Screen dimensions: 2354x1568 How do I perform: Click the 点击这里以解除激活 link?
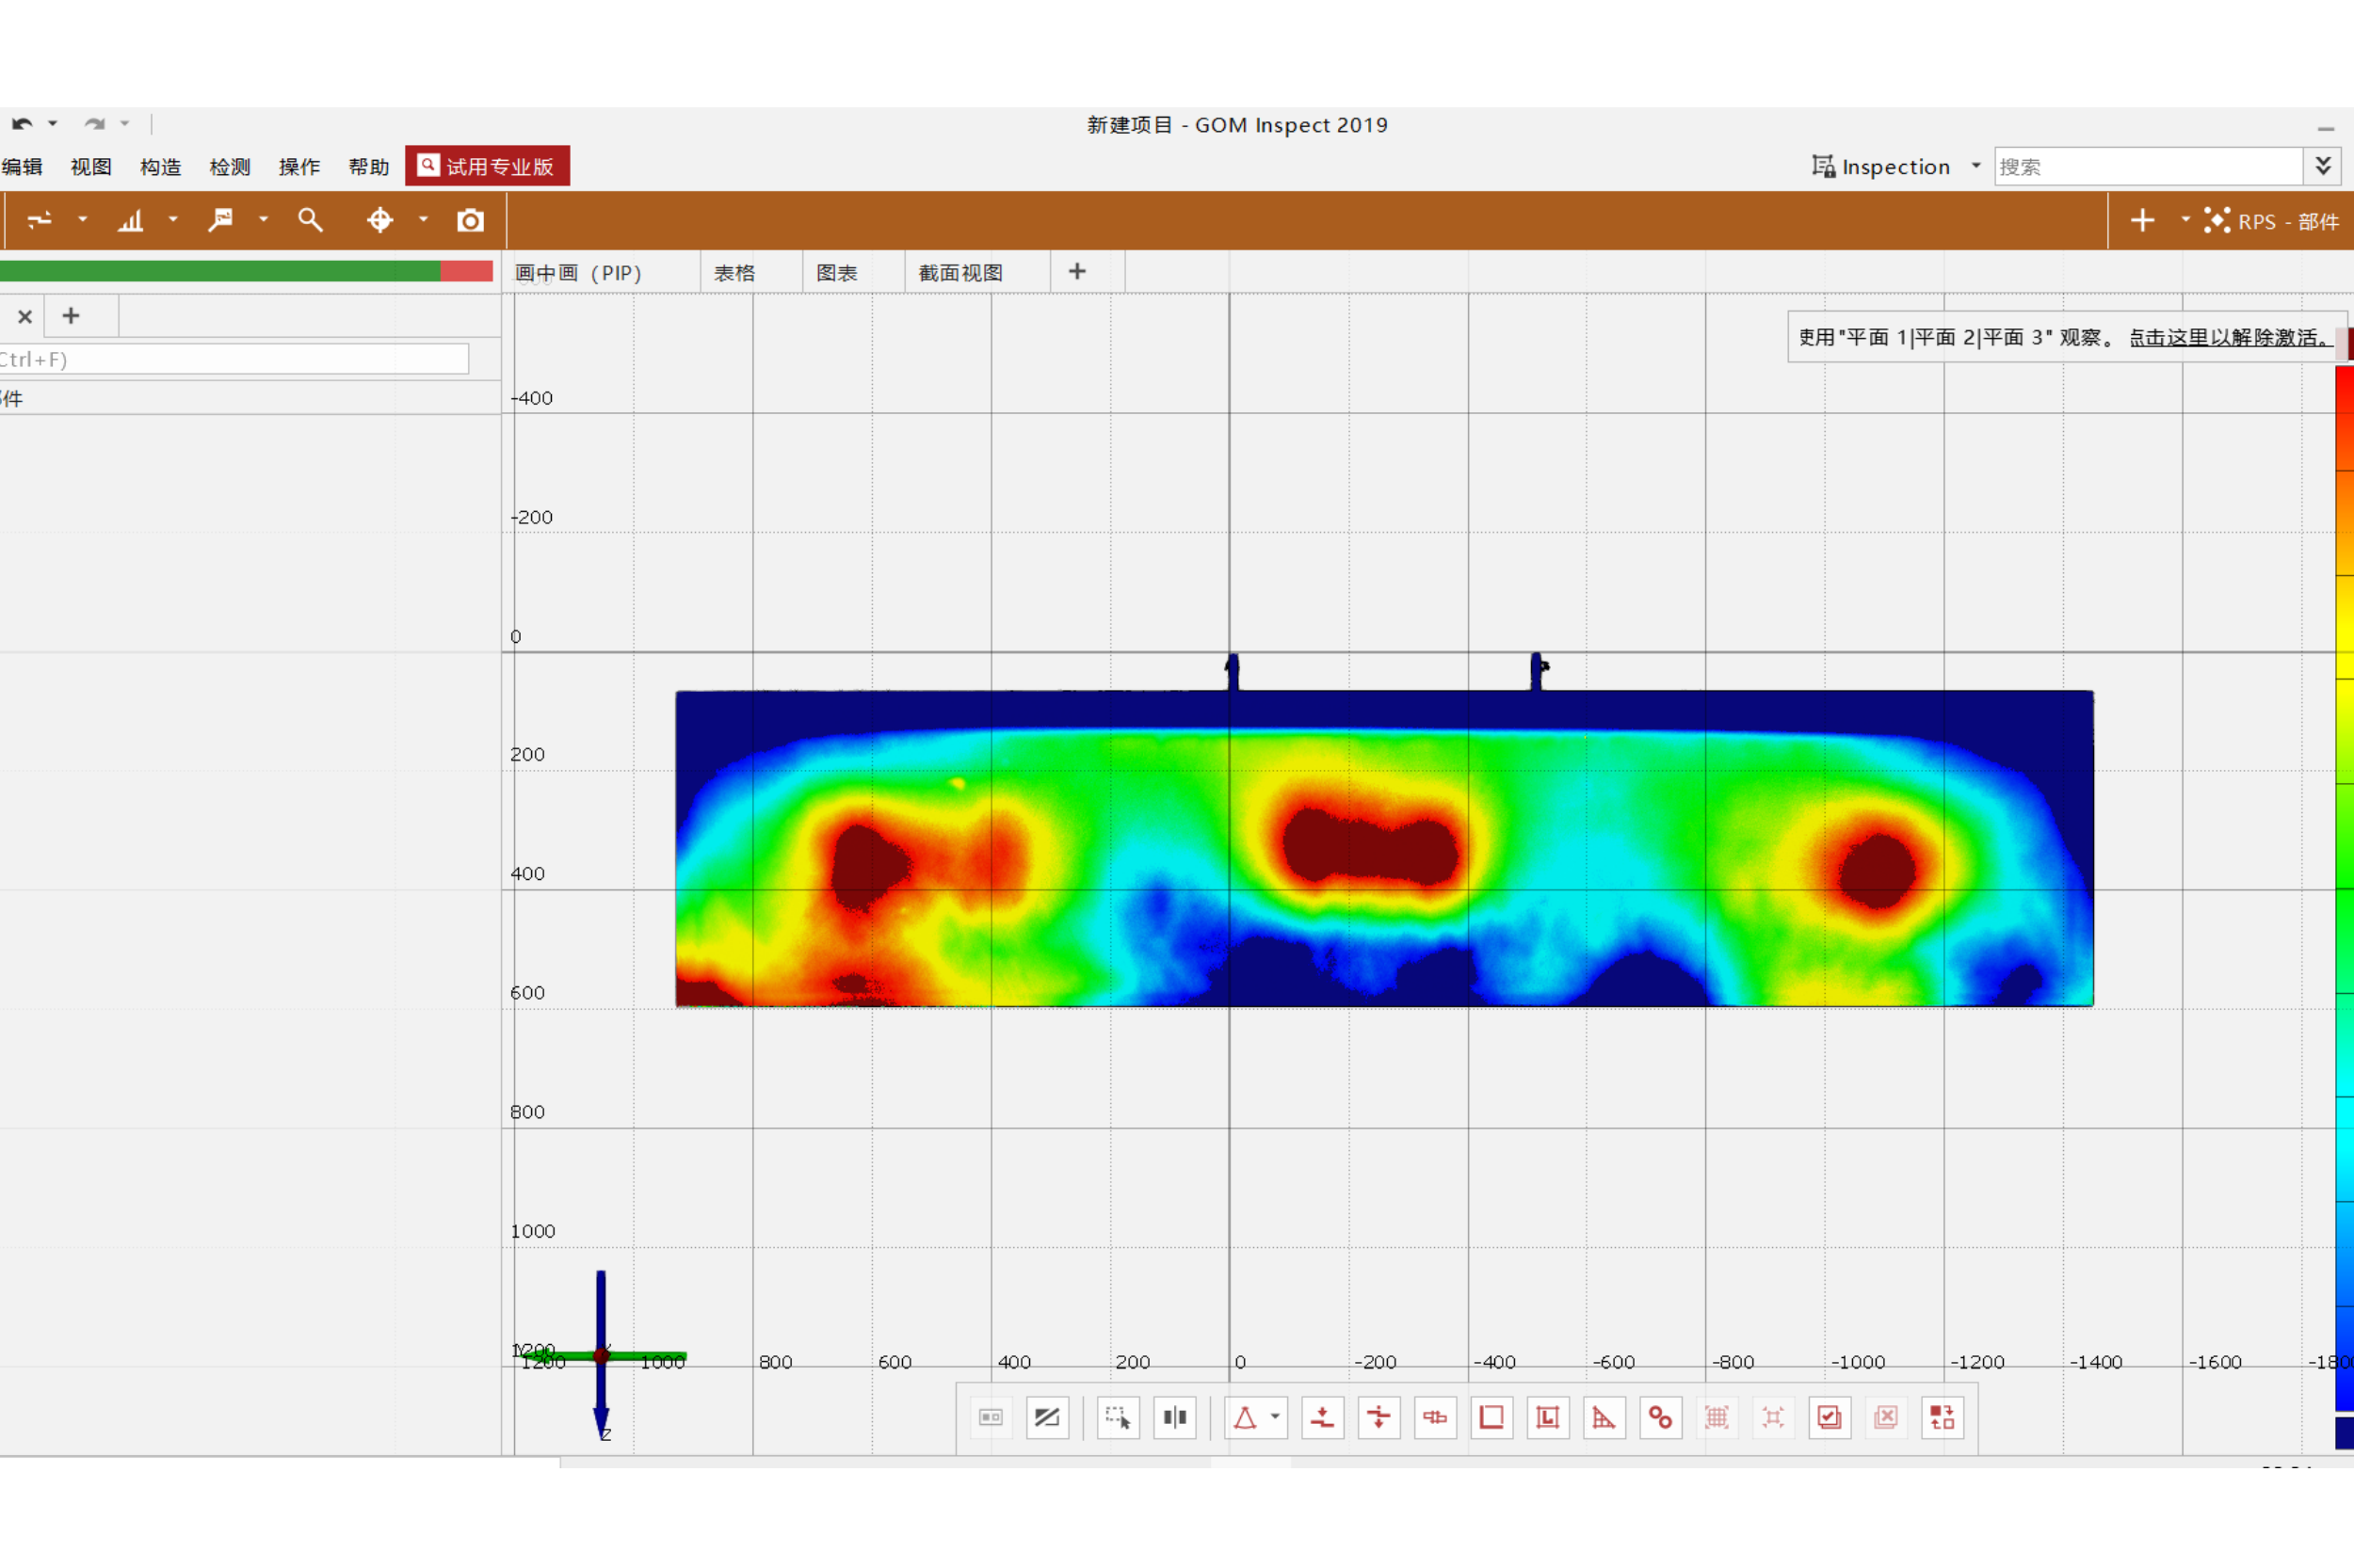tap(2229, 338)
